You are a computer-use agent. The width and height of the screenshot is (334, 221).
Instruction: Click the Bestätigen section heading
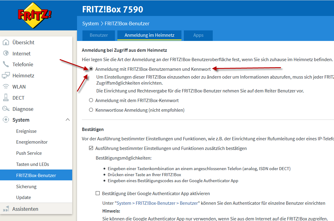(93, 129)
